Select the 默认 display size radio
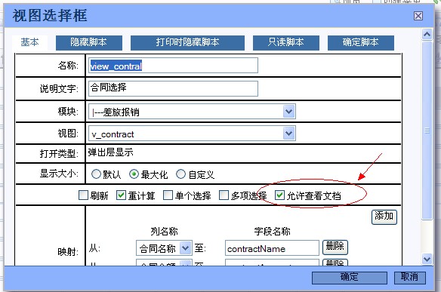 pyautogui.click(x=96, y=174)
